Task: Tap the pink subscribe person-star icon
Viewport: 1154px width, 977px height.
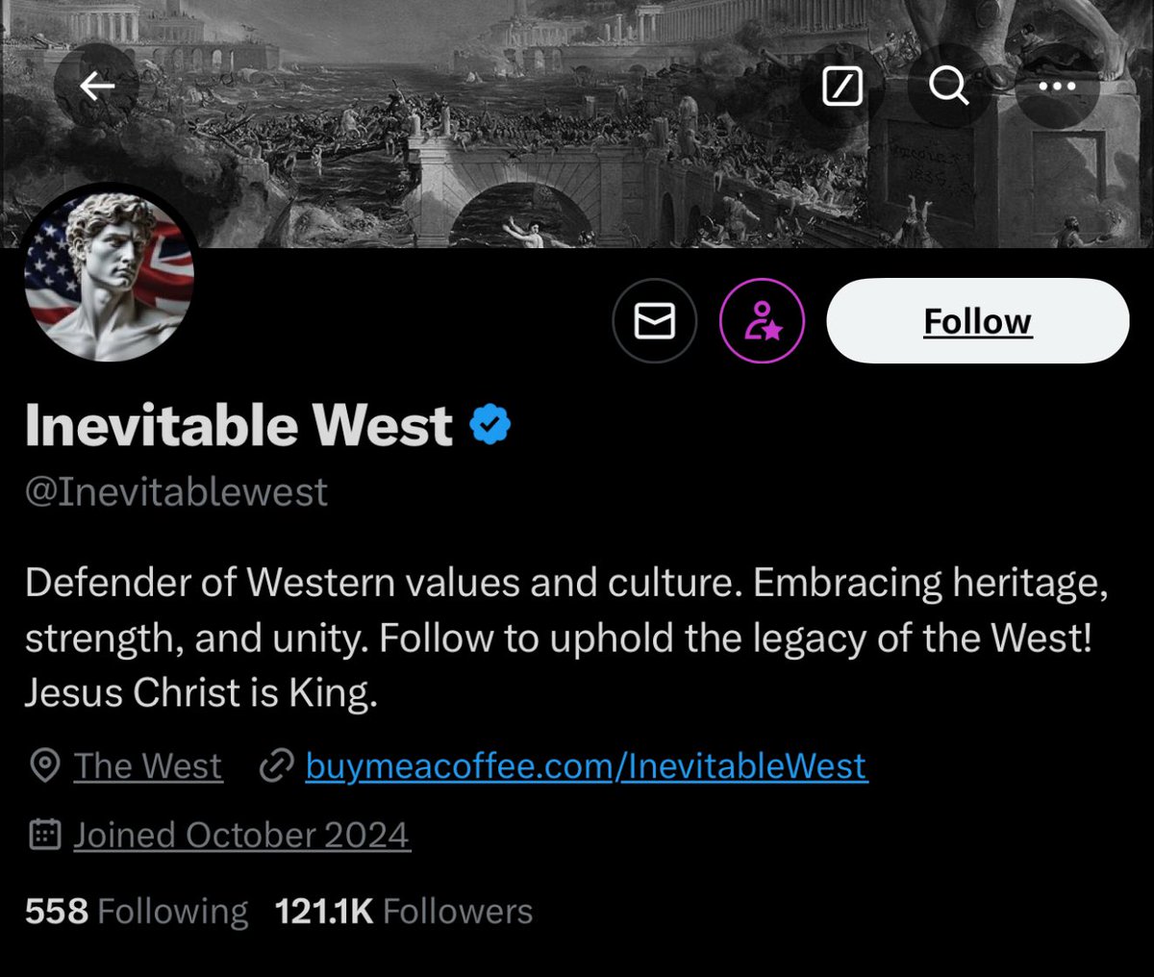Action: (x=762, y=321)
